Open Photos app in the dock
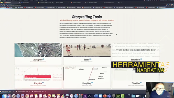The image size is (174, 98). click(49, 96)
